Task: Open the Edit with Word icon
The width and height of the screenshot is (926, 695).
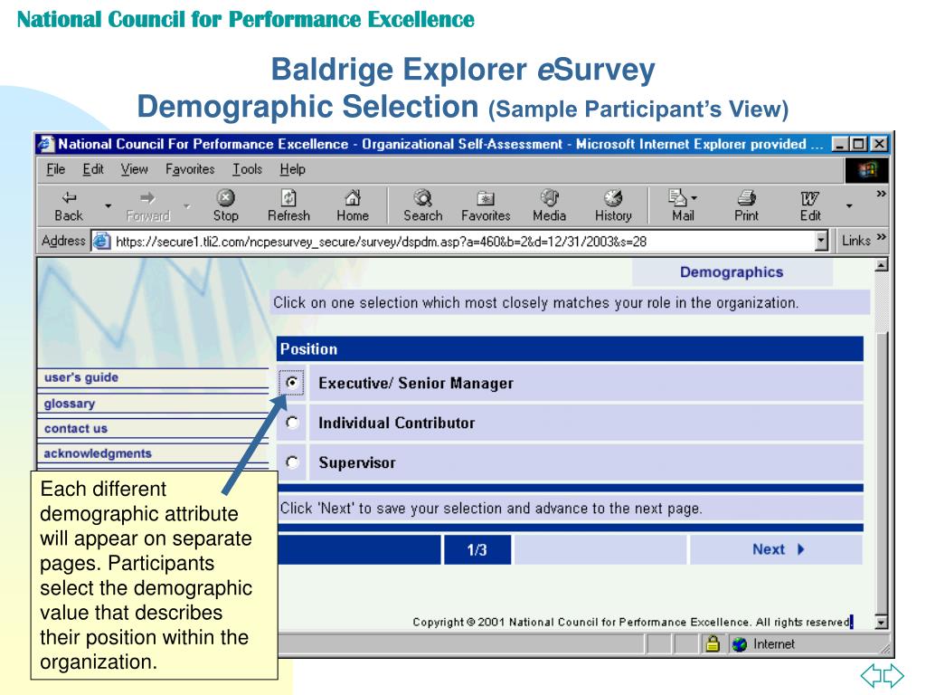Action: tap(809, 197)
